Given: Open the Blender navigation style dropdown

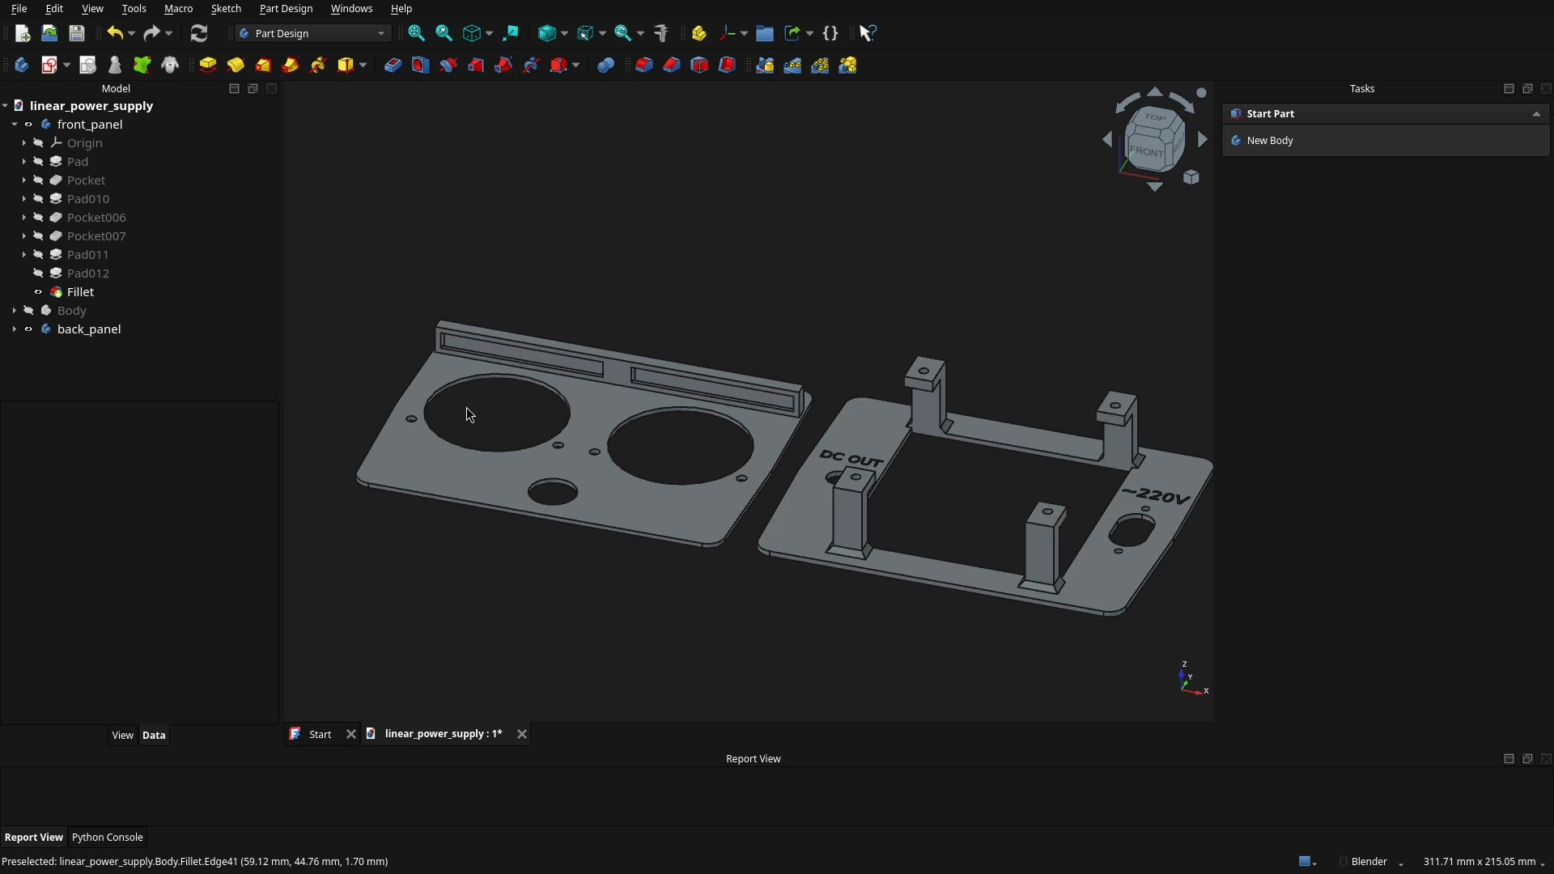Looking at the screenshot, I should tap(1374, 861).
